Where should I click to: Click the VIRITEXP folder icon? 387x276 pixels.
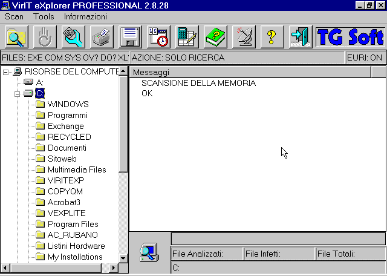pos(40,180)
